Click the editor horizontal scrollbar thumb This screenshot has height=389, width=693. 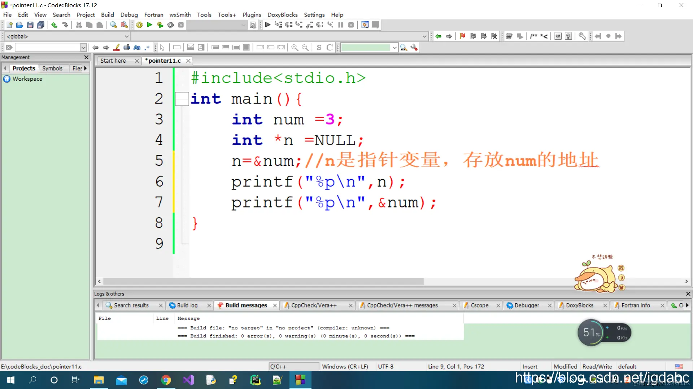263,281
